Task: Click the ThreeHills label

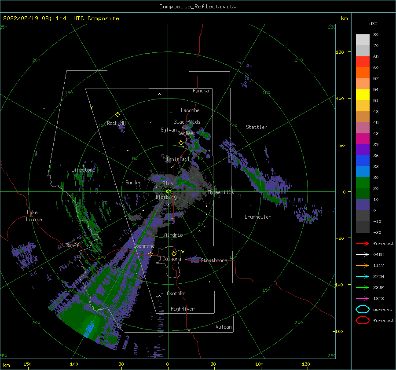Action: [220, 192]
